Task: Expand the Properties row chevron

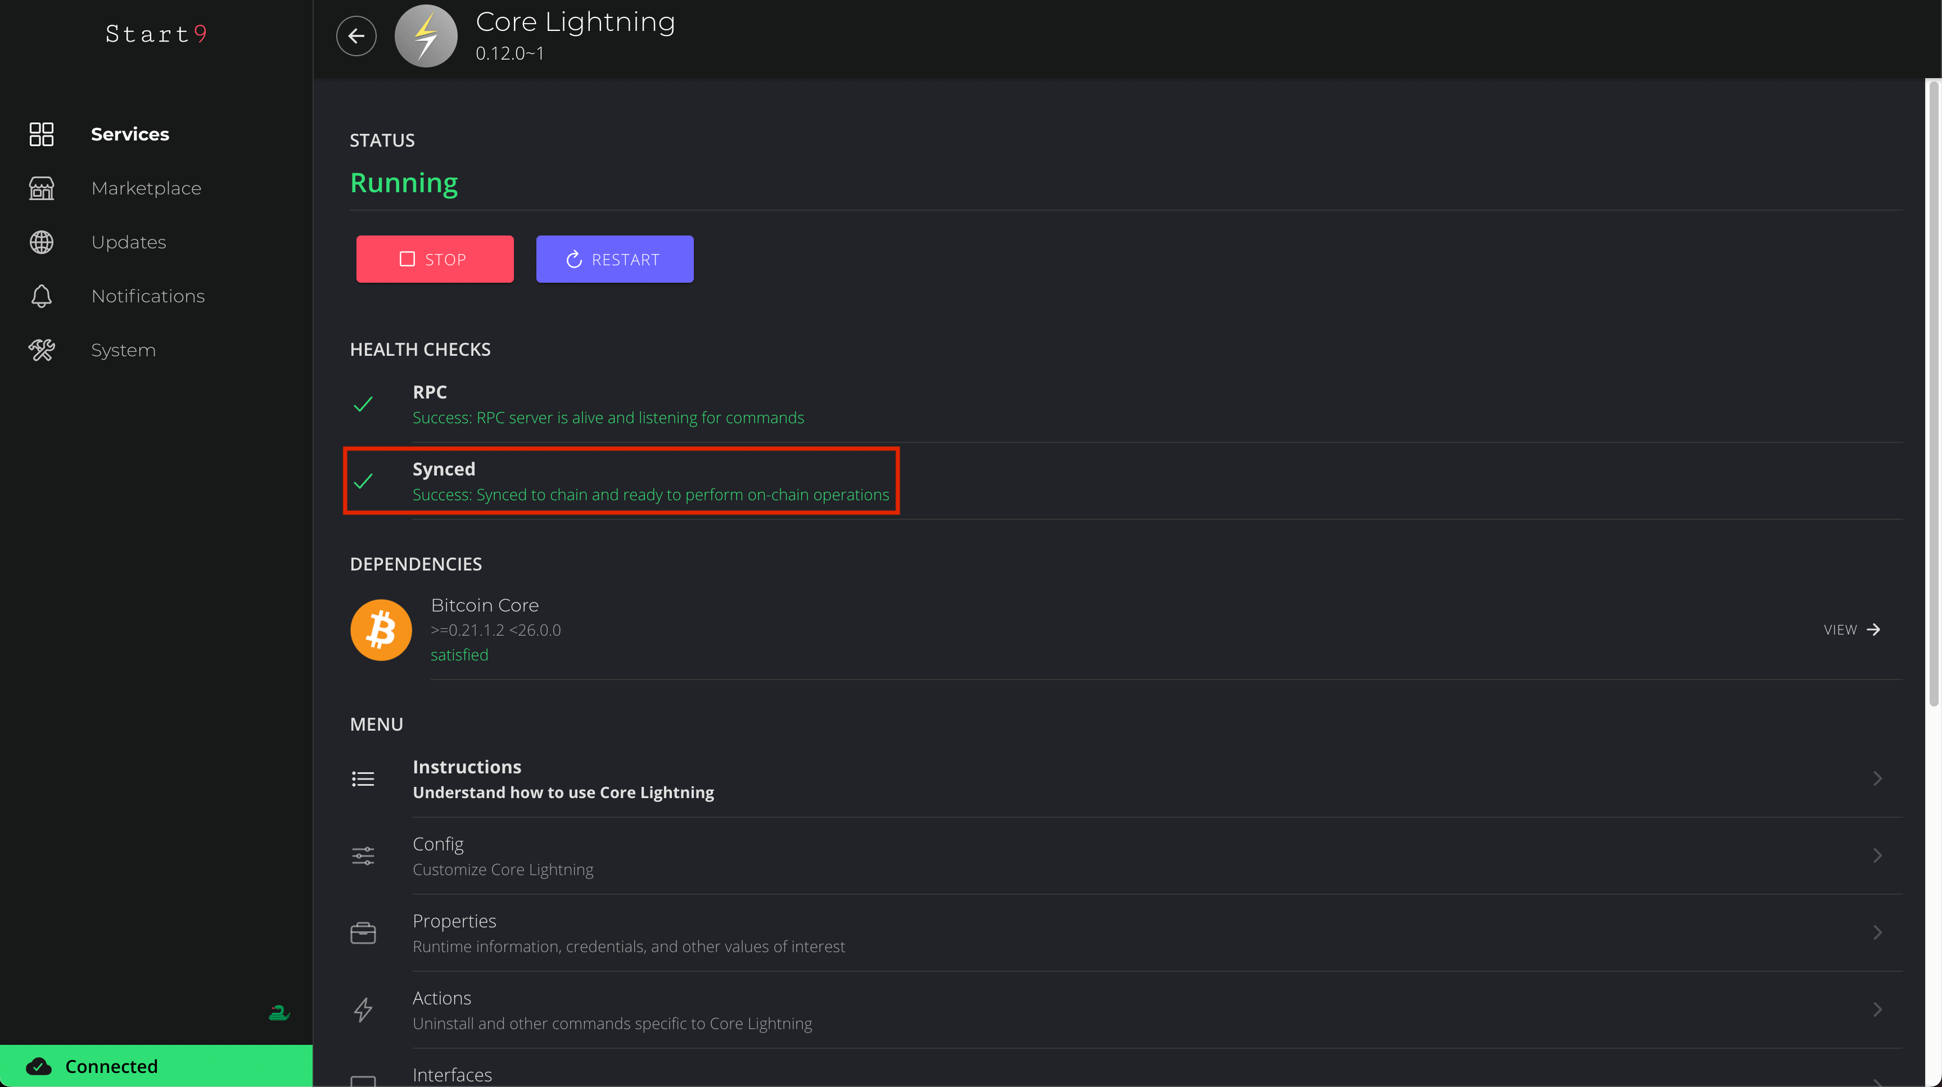Action: pos(1877,932)
